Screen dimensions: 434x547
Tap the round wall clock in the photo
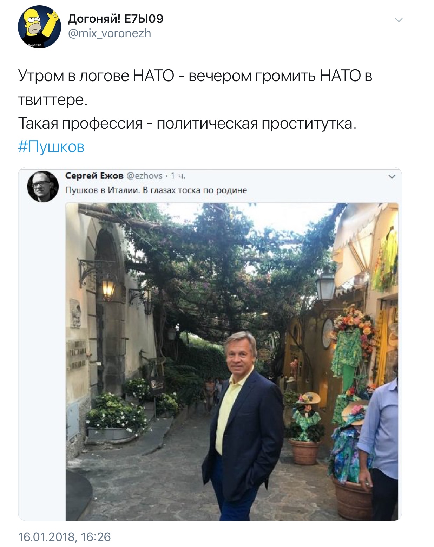328,333
